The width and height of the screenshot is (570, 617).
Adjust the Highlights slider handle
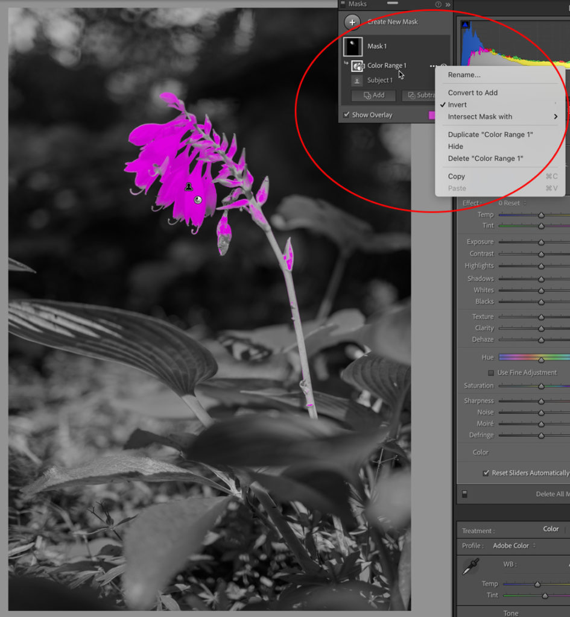[x=541, y=266]
